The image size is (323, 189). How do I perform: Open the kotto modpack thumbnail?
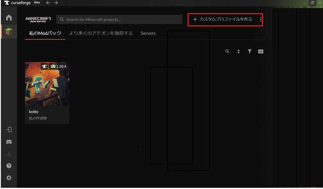tap(47, 84)
